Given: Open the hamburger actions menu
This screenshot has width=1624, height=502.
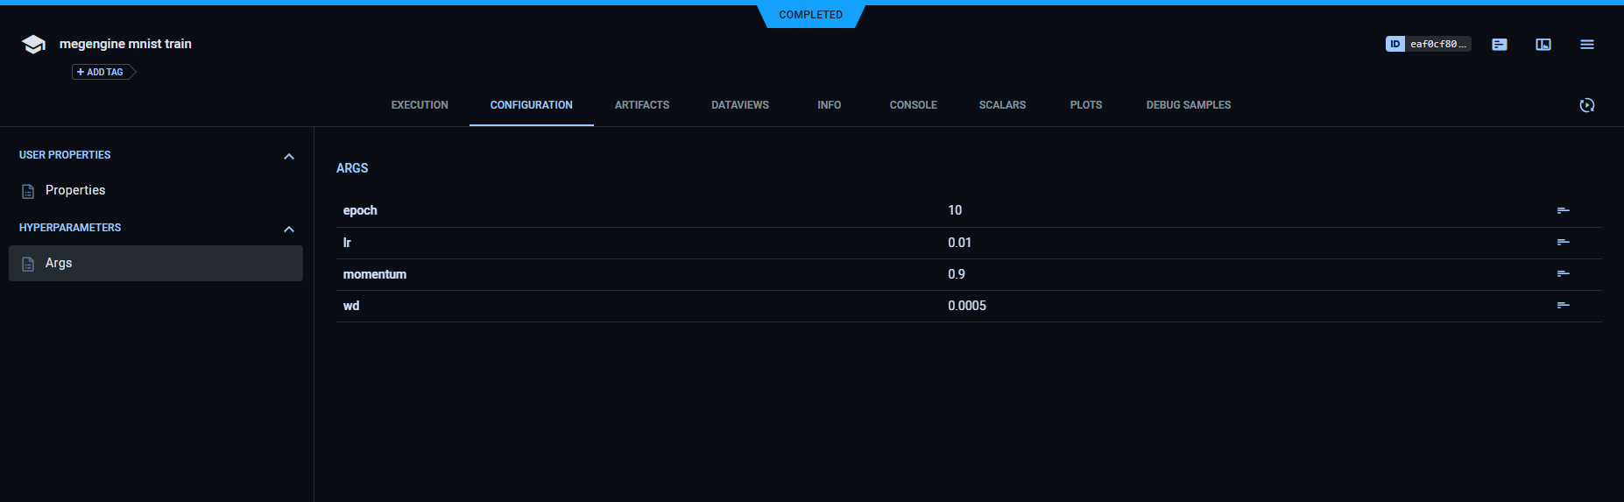Looking at the screenshot, I should (x=1586, y=45).
